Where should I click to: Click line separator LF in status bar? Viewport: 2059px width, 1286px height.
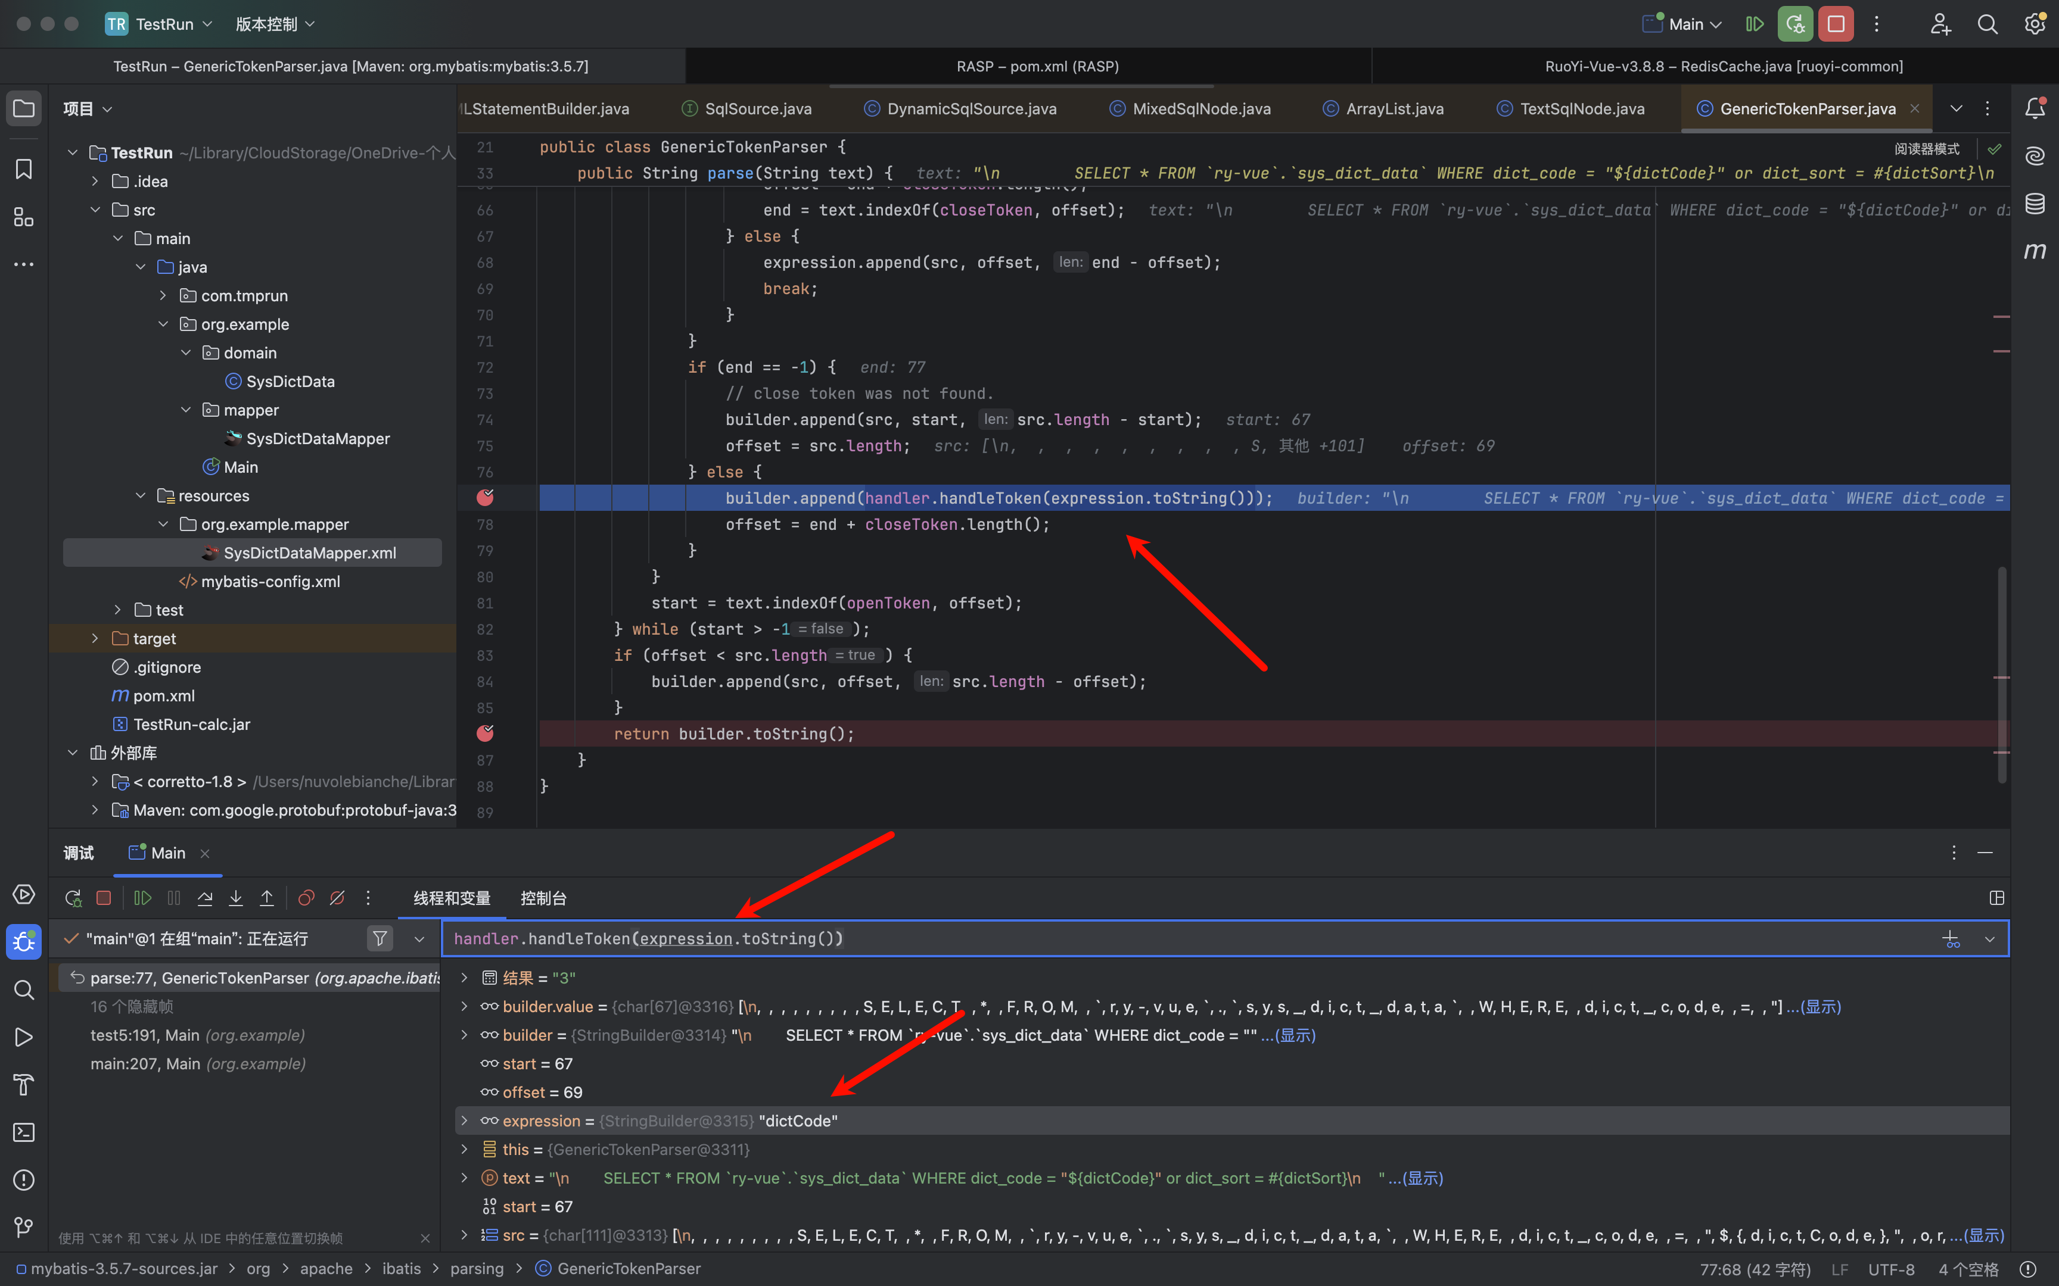(1840, 1269)
